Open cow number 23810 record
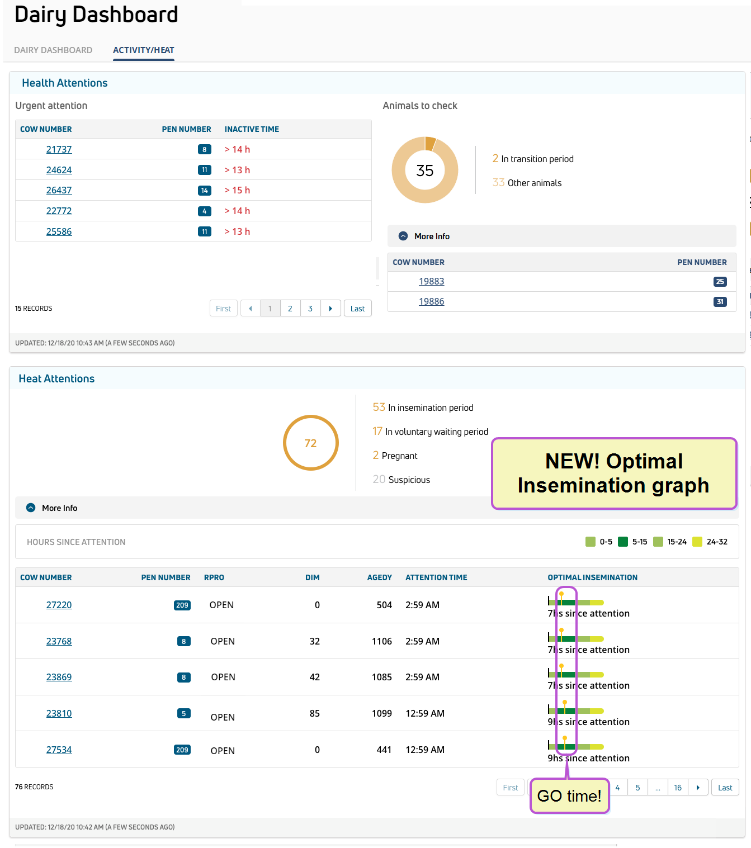Viewport: 751px width, 848px height. tap(59, 713)
